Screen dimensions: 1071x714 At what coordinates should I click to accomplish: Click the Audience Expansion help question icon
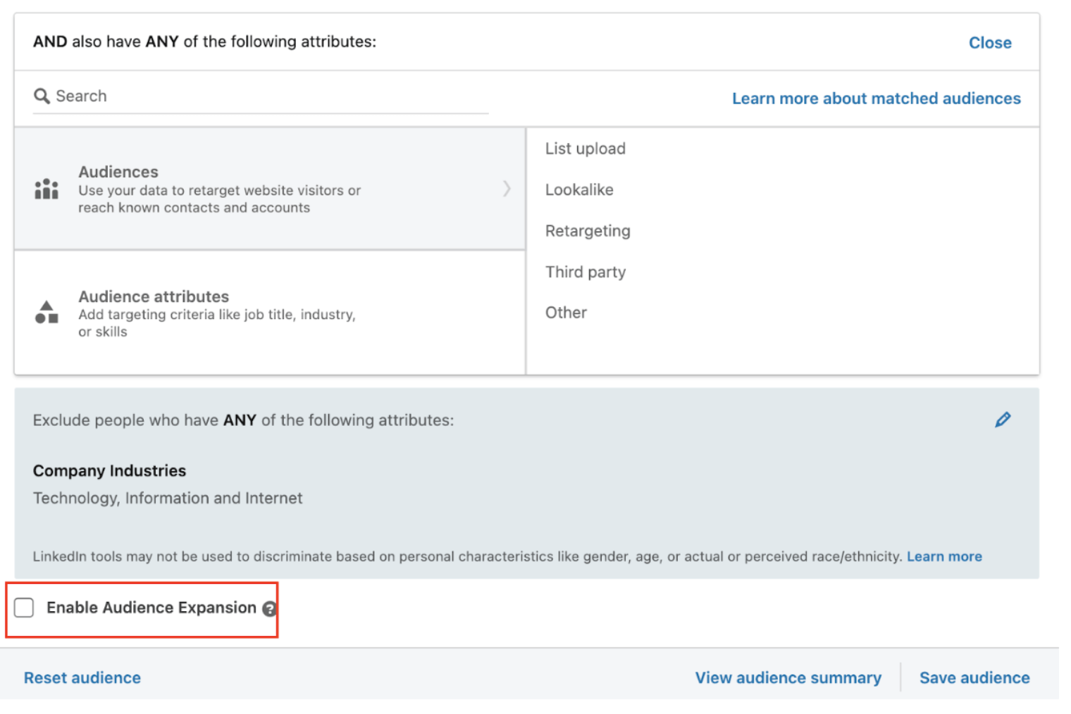269,608
